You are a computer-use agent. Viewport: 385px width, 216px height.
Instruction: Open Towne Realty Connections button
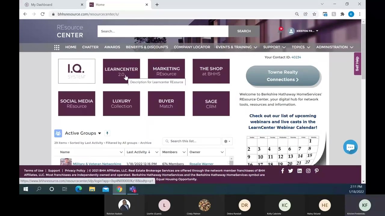point(283,76)
